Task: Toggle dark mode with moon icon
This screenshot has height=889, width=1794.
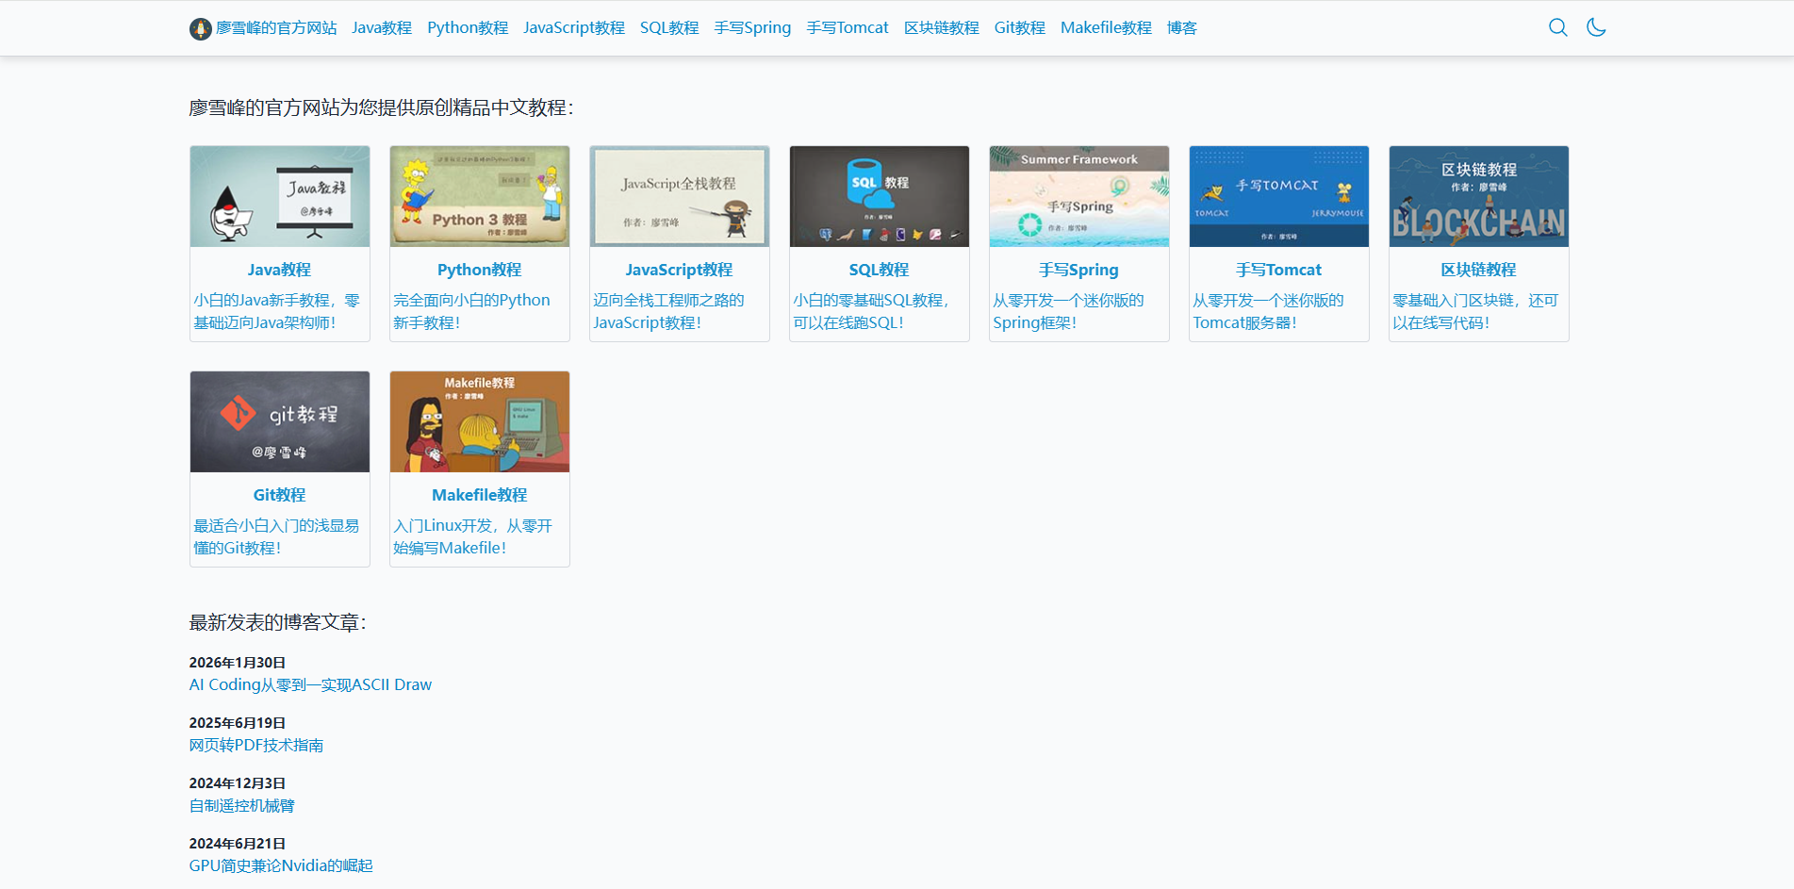Action: click(1596, 27)
